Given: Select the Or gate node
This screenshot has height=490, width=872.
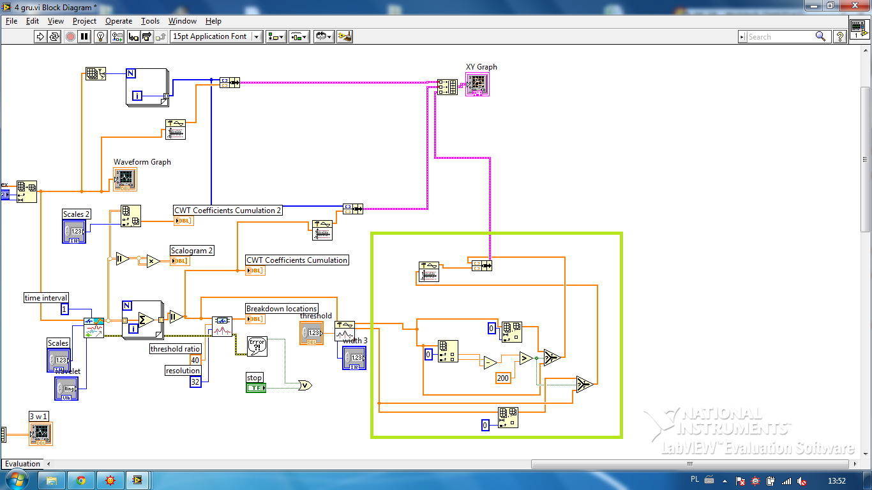Looking at the screenshot, I should (305, 385).
